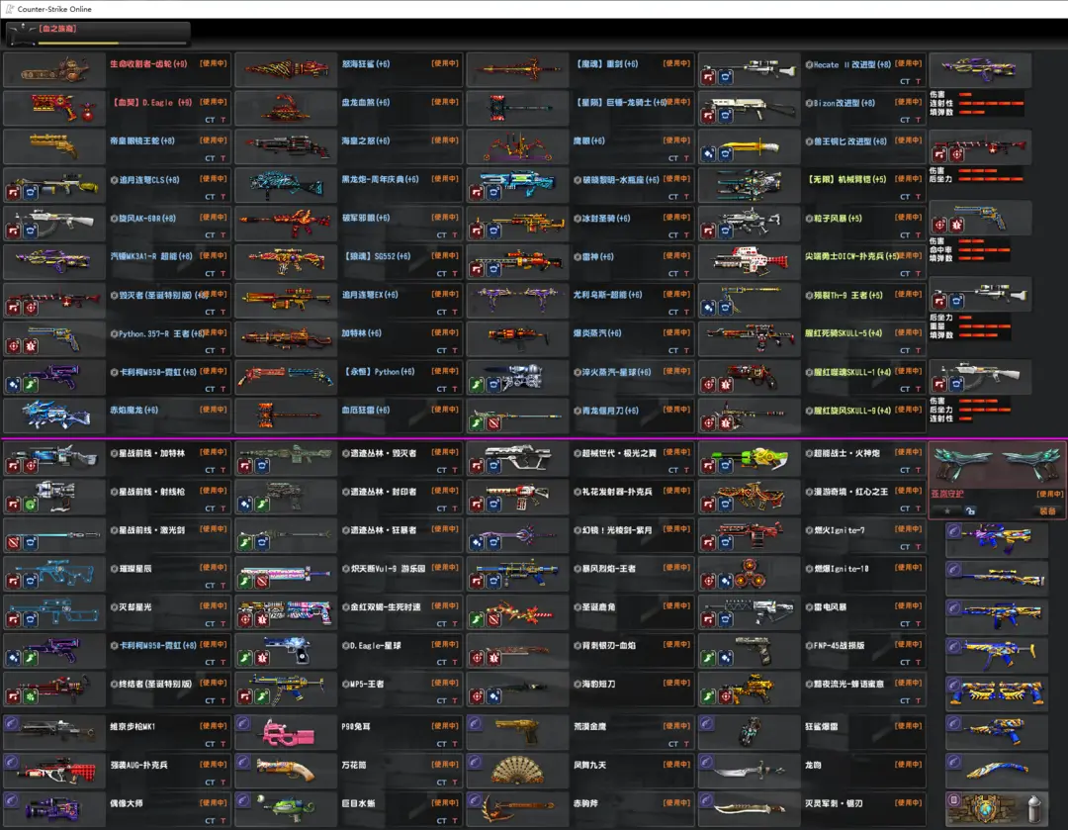
Task: Select the pink P90兔耳 weapon image
Action: (x=289, y=734)
